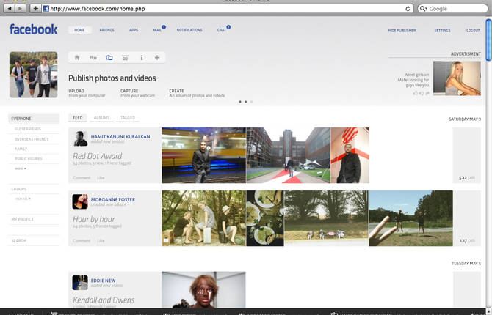The height and width of the screenshot is (315, 492).
Task: Choose Create an album option
Action: coord(197,93)
